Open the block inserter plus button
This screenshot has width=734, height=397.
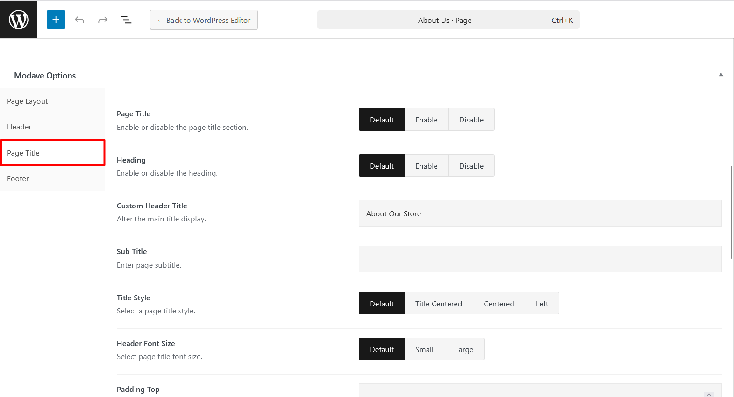pyautogui.click(x=56, y=20)
